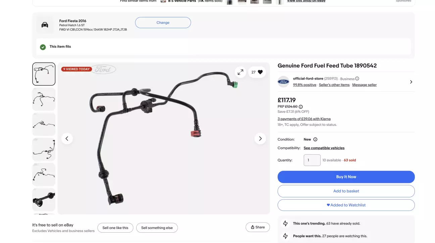
Task: Click the Added to Watchlist button
Action: coord(346,205)
